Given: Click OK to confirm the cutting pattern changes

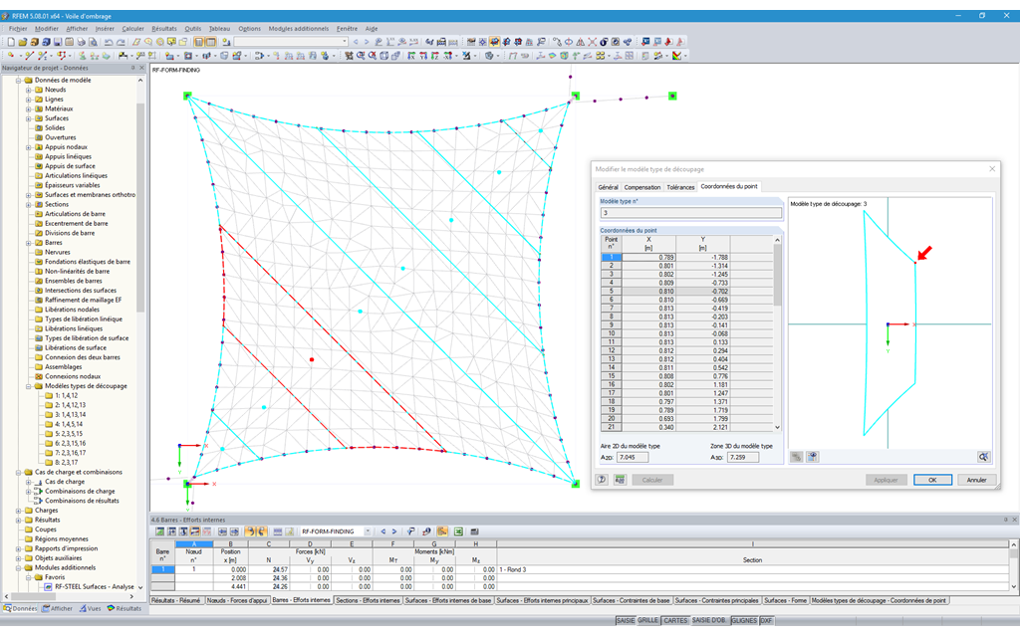Looking at the screenshot, I should [932, 479].
